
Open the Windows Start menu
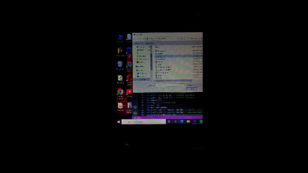pyautogui.click(x=119, y=122)
